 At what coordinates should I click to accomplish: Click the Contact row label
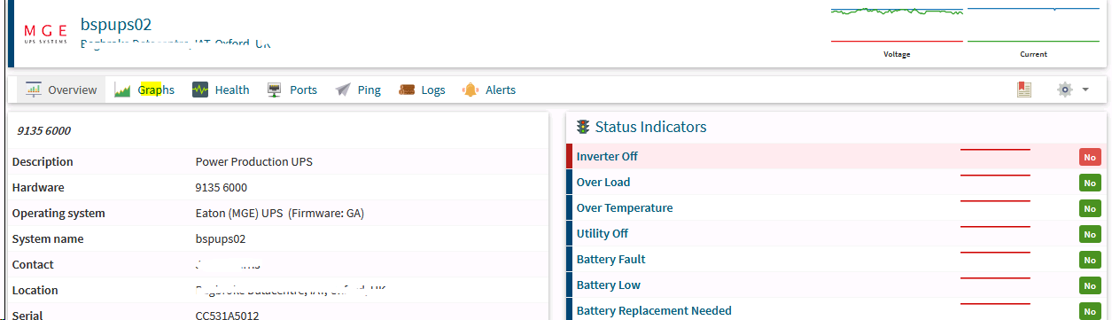pyautogui.click(x=33, y=264)
